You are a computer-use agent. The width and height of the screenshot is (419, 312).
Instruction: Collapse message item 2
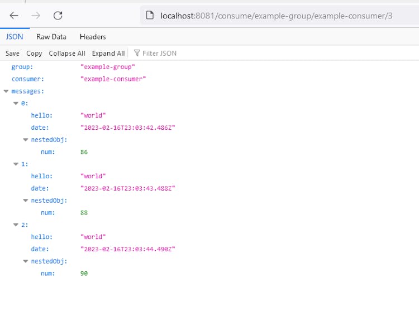(x=16, y=225)
